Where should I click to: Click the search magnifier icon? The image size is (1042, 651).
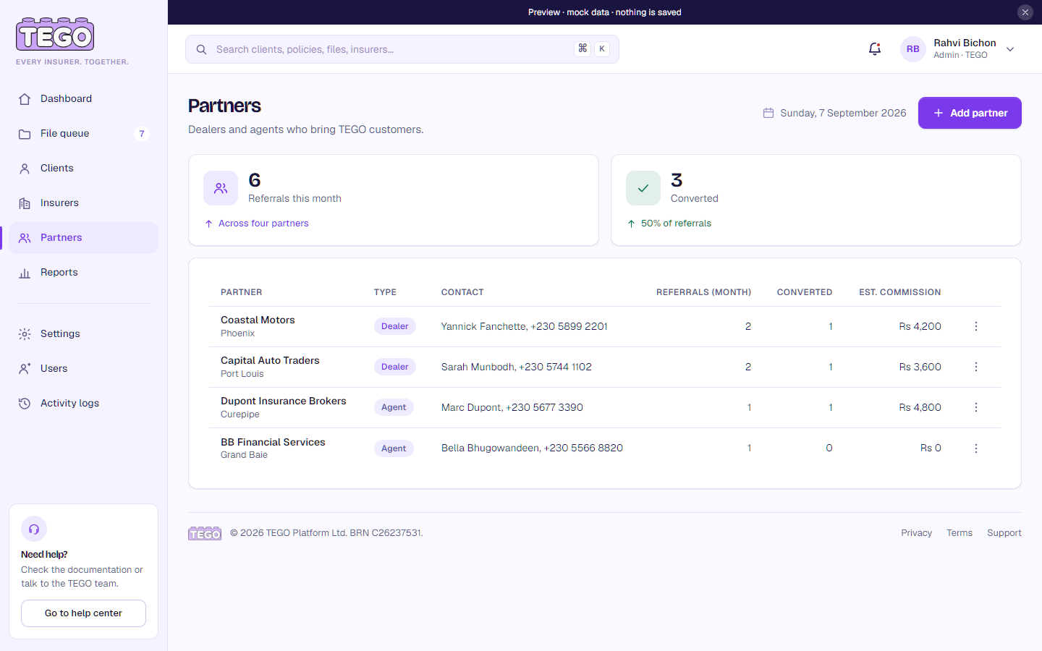point(201,49)
